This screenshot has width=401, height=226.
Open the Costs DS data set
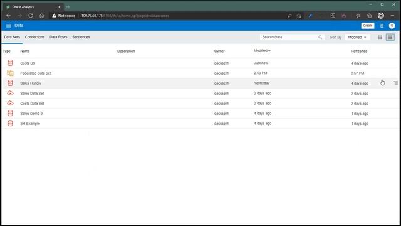(x=28, y=63)
